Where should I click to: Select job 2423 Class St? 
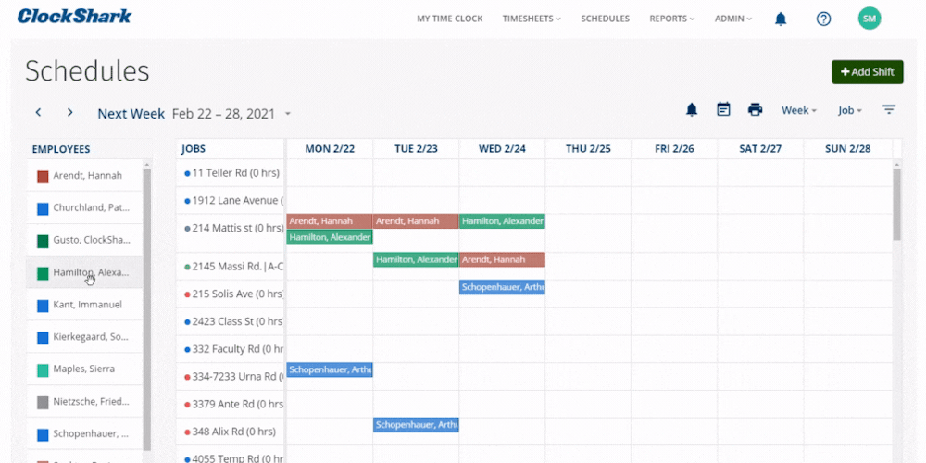click(231, 322)
